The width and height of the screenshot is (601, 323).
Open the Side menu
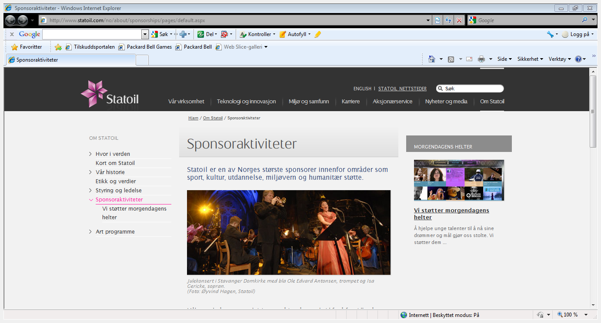coord(504,59)
